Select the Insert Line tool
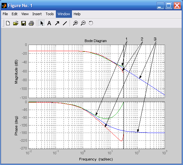Screen dimensions: 183x165 65,23
